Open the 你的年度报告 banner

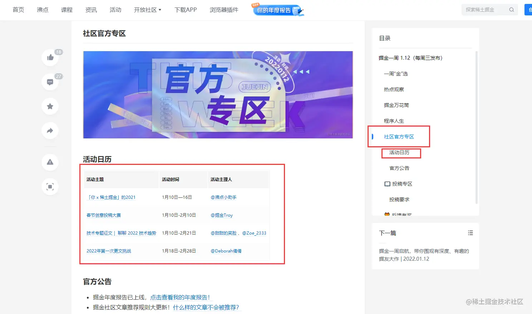(278, 10)
